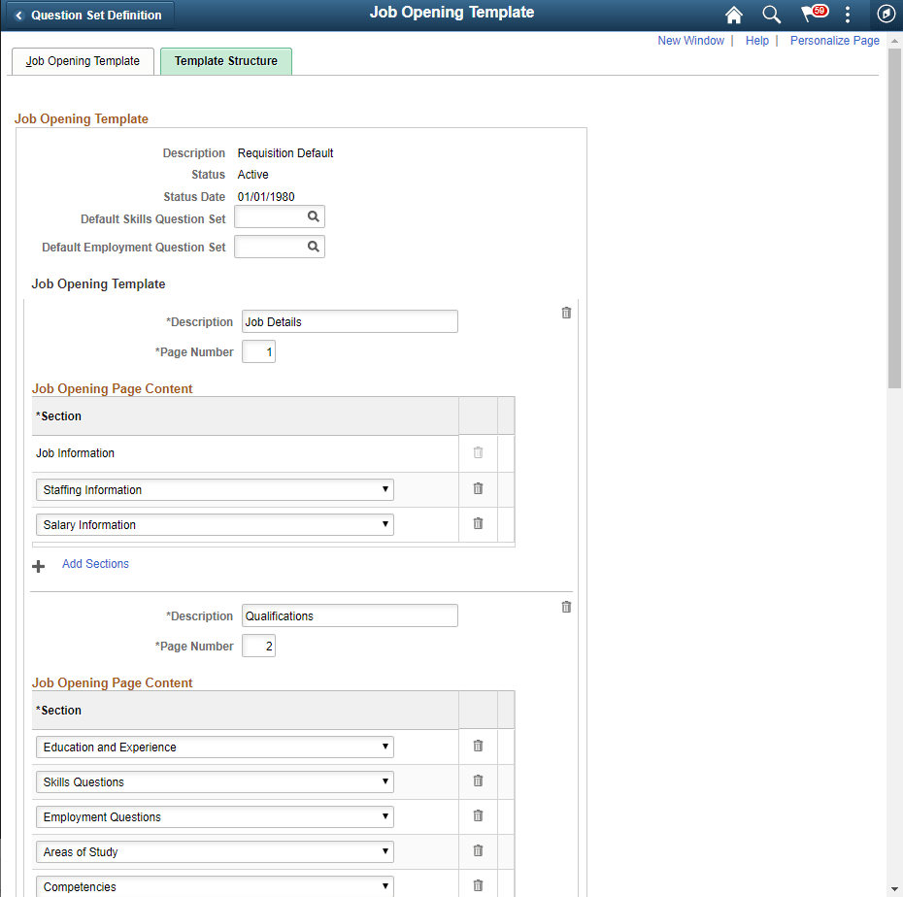Open the Home icon in the header
903x897 pixels.
(x=733, y=15)
